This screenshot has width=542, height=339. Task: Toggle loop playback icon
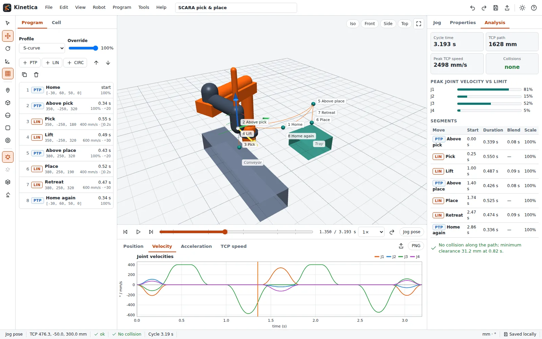(x=392, y=232)
